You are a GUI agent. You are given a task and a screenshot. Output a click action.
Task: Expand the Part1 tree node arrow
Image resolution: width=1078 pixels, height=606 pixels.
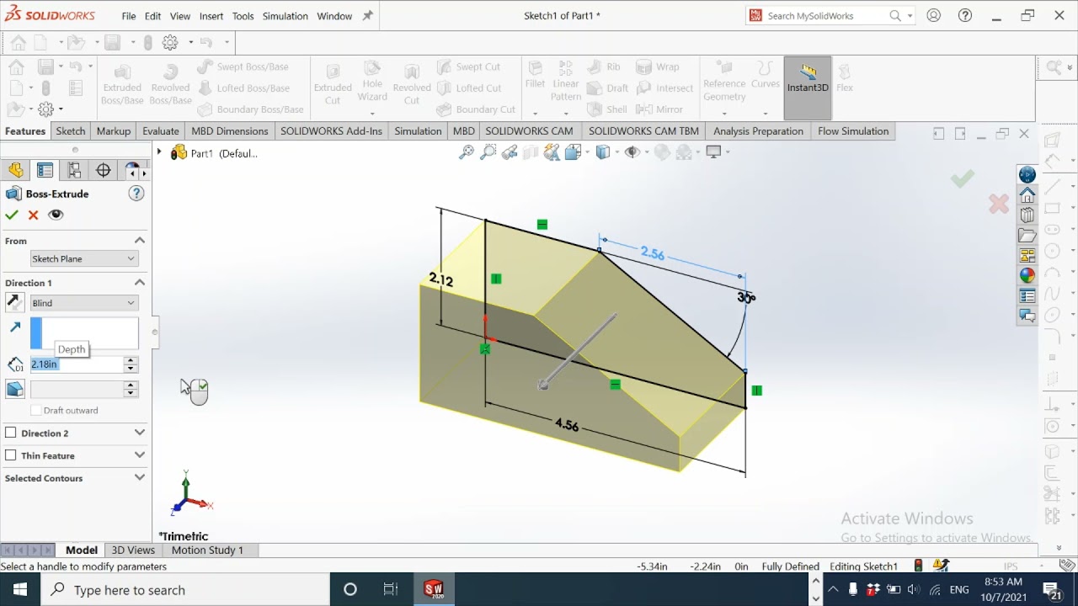point(159,152)
